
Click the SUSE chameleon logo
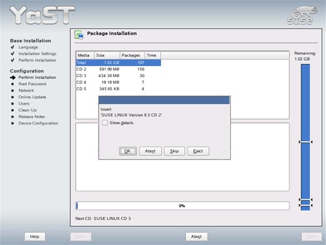[x=302, y=15]
